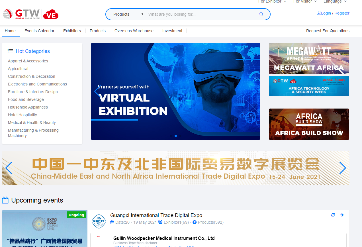The height and width of the screenshot is (247, 362).
Task: Click the Products(392) count
Action: point(211,222)
